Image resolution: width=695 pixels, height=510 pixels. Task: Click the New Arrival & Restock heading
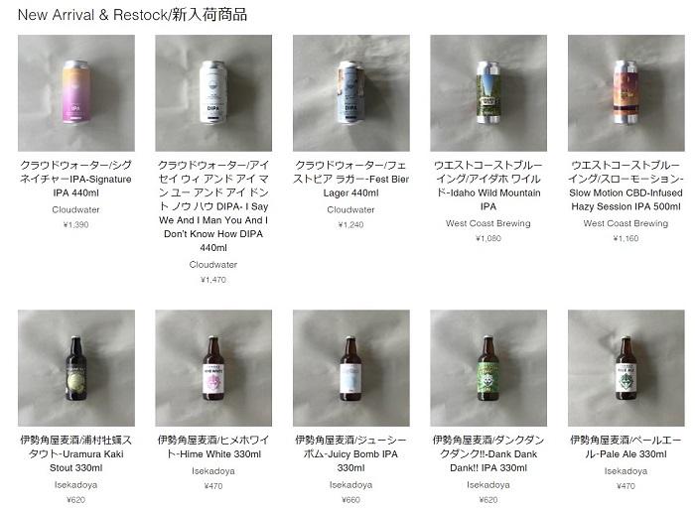point(132,15)
